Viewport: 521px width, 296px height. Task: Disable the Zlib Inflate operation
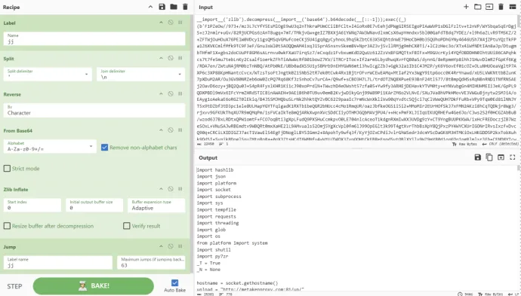pyautogui.click(x=171, y=189)
